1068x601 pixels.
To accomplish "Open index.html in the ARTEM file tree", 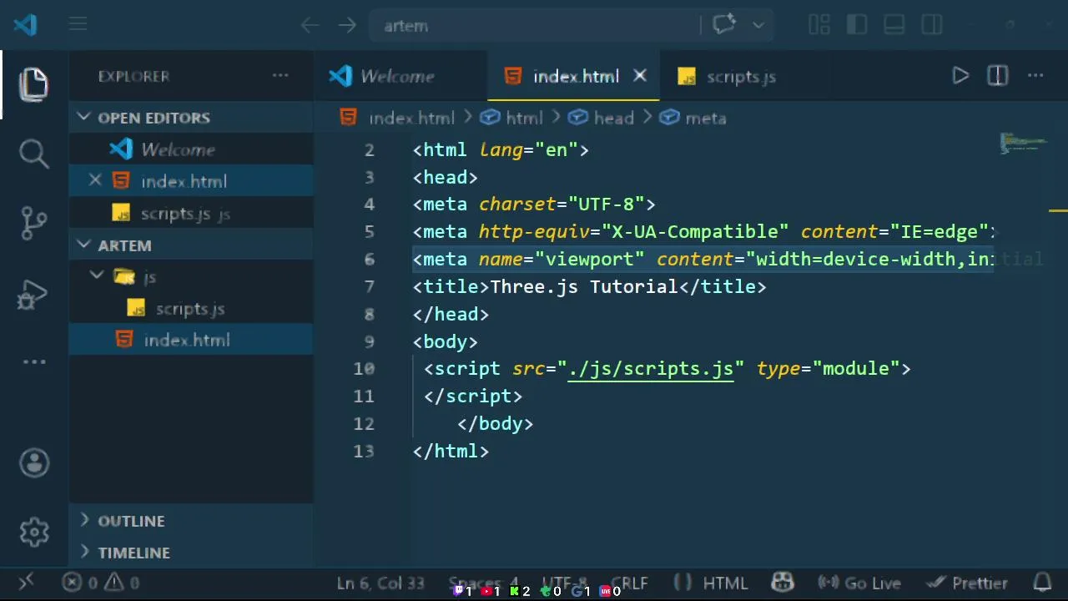I will pyautogui.click(x=191, y=341).
